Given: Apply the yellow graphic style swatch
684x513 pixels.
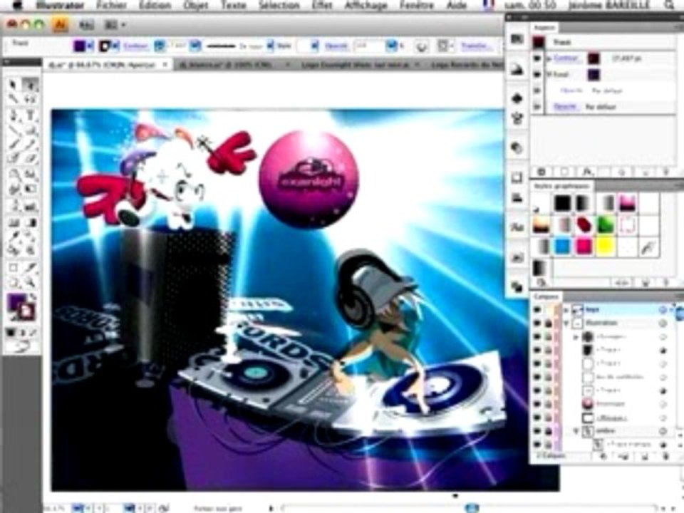Looking at the screenshot, I should 606,247.
